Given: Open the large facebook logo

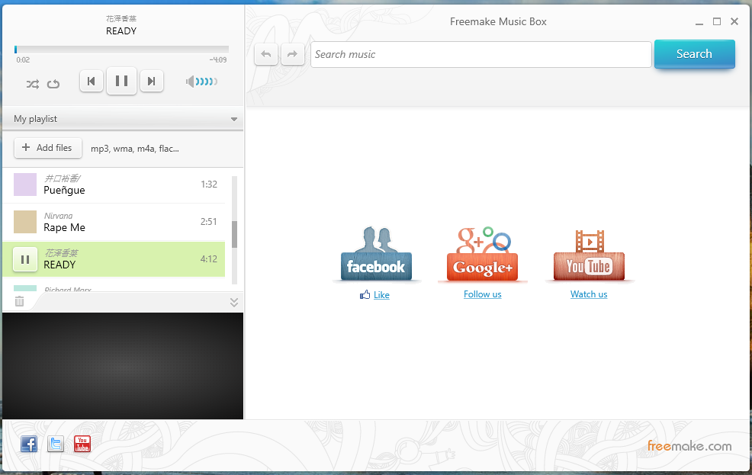Looking at the screenshot, I should click(x=376, y=254).
